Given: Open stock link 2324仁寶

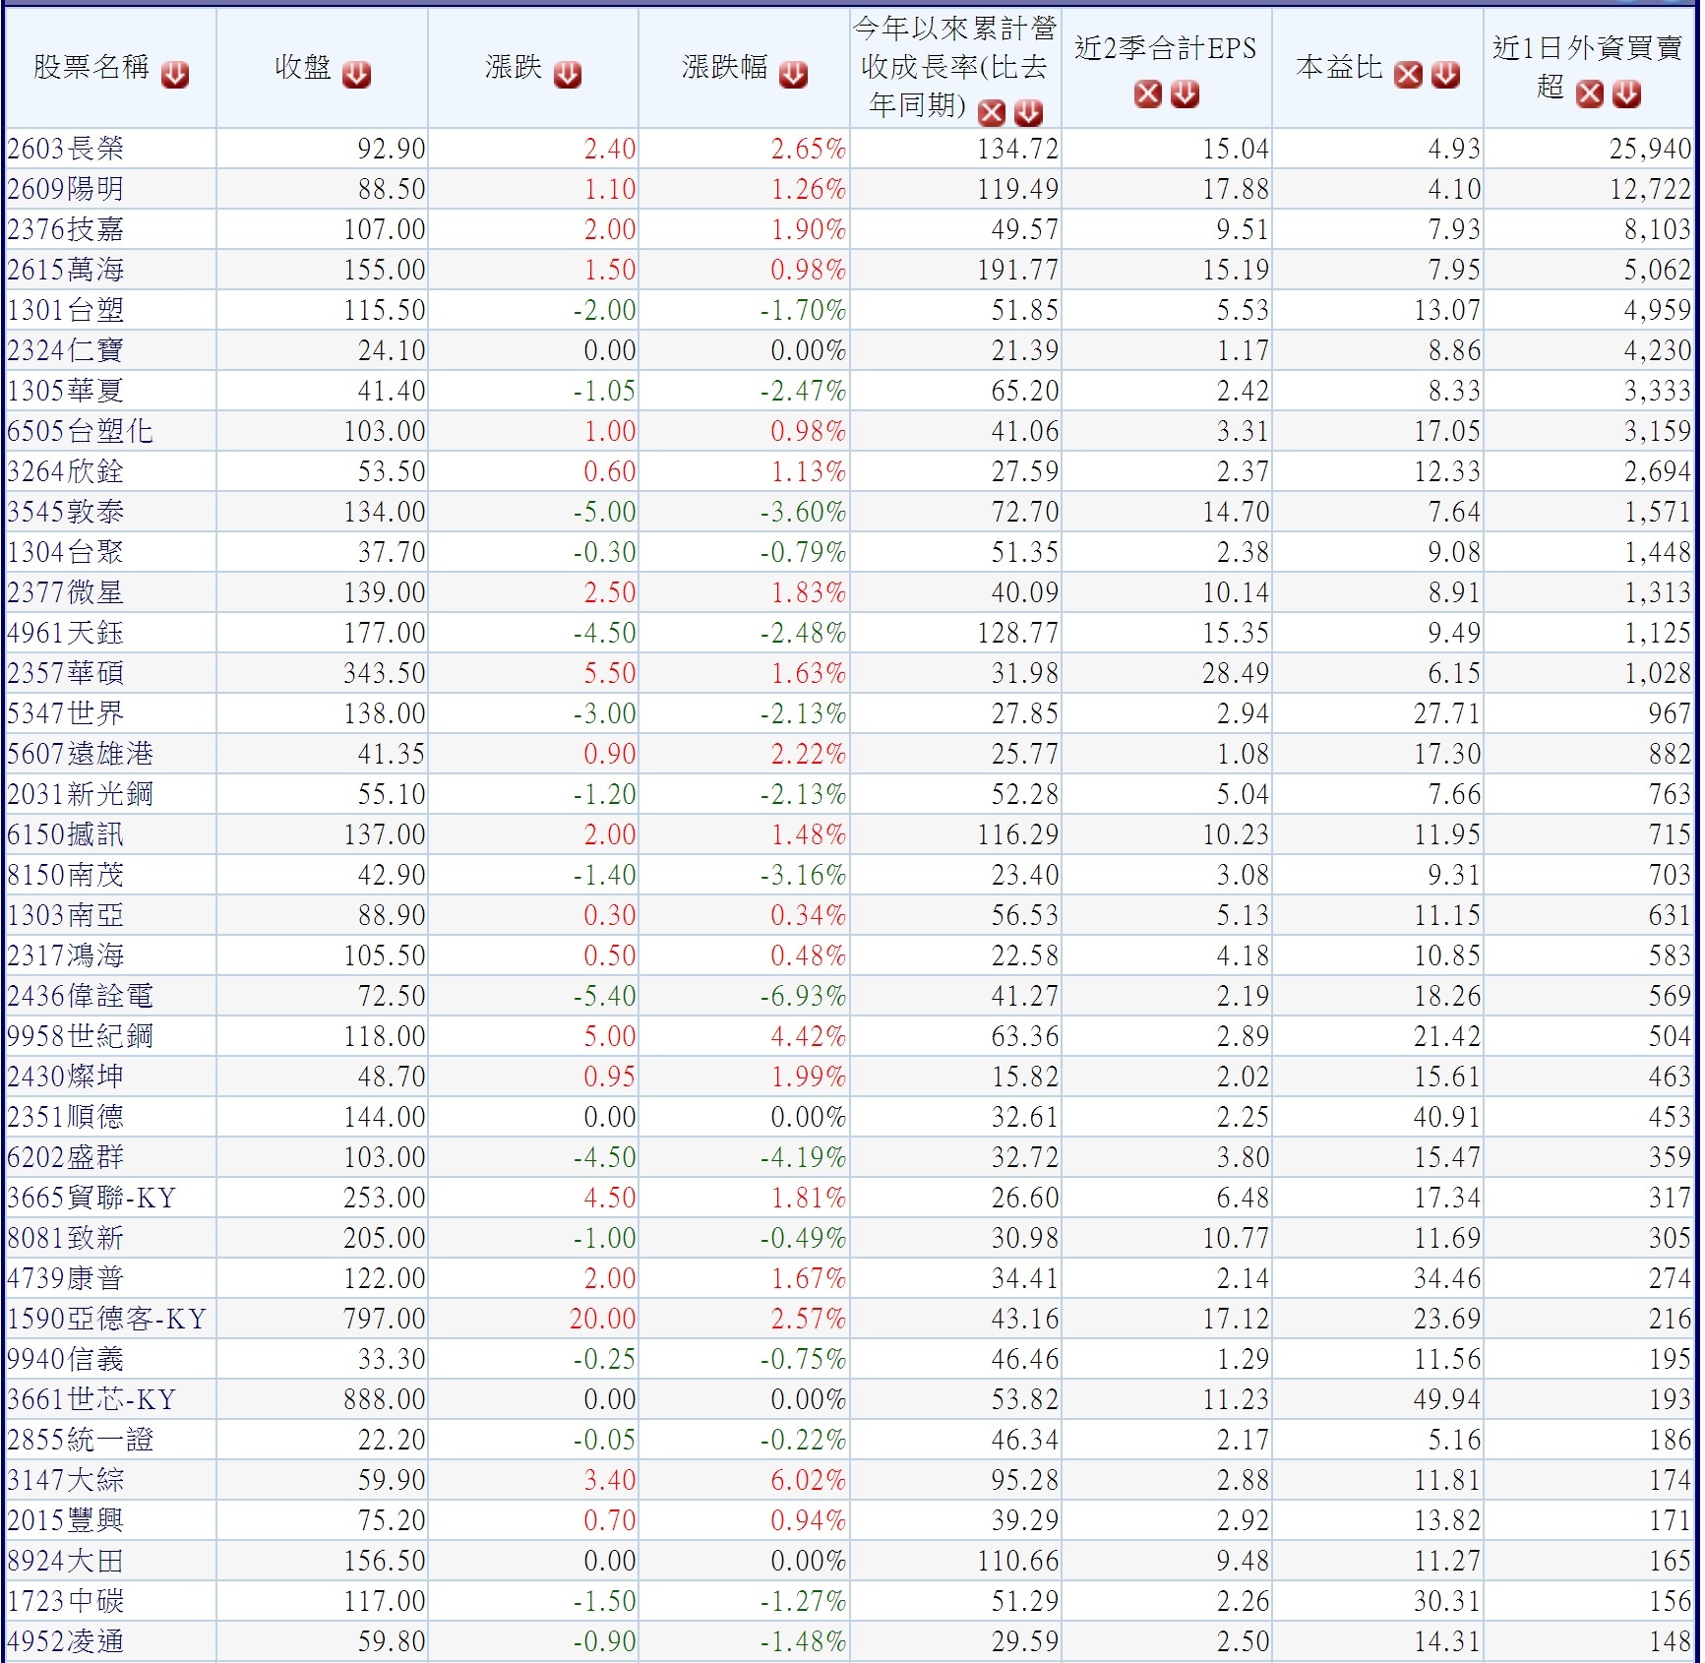Looking at the screenshot, I should click(65, 350).
